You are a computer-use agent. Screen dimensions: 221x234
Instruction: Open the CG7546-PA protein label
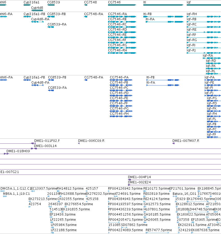coord(119,77)
